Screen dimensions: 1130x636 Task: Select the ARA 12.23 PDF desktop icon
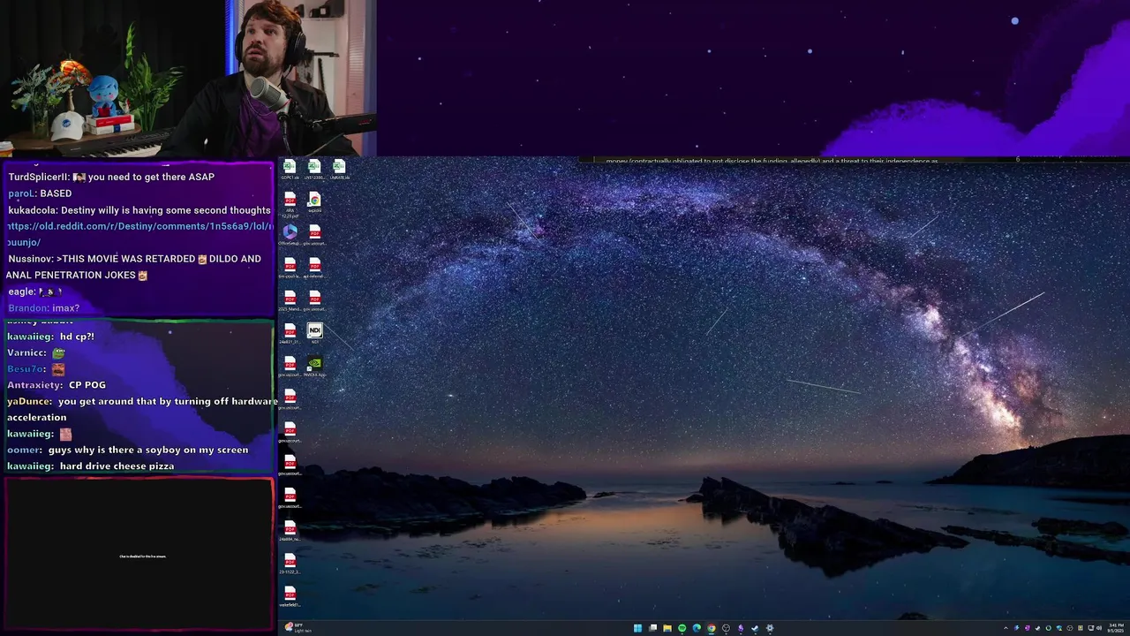[x=290, y=205]
